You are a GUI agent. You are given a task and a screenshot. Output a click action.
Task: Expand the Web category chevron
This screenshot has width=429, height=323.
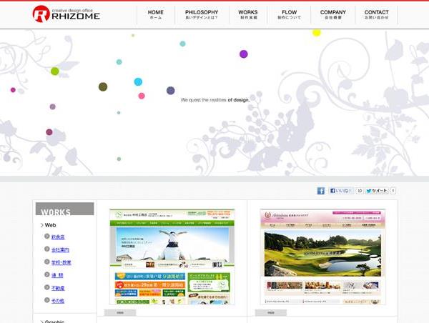[42, 225]
